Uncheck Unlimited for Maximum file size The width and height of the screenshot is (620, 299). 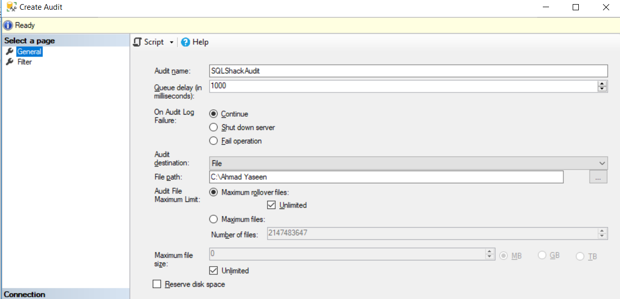click(214, 270)
